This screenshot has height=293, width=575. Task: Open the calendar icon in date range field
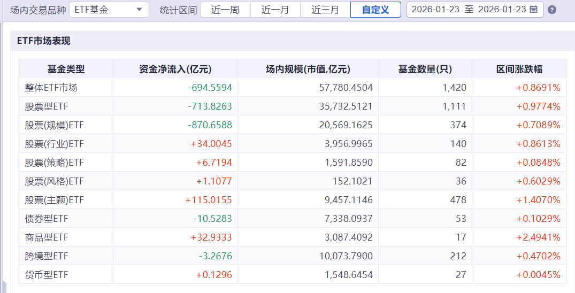point(534,10)
